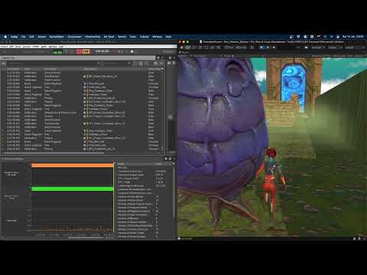Screen dimensions: 367x275
Task: Select the Hand tool in Unity toolbar
Action: tap(182, 47)
